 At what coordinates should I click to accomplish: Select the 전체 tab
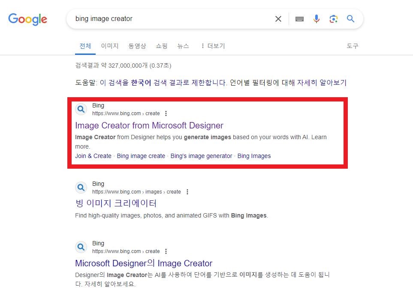pos(85,46)
